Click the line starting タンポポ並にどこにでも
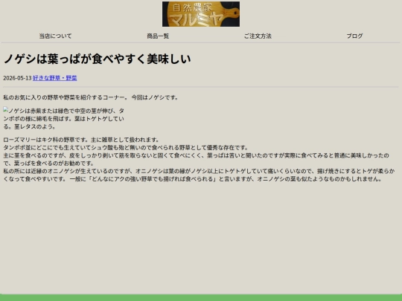The image size is (402, 301). click(126, 148)
